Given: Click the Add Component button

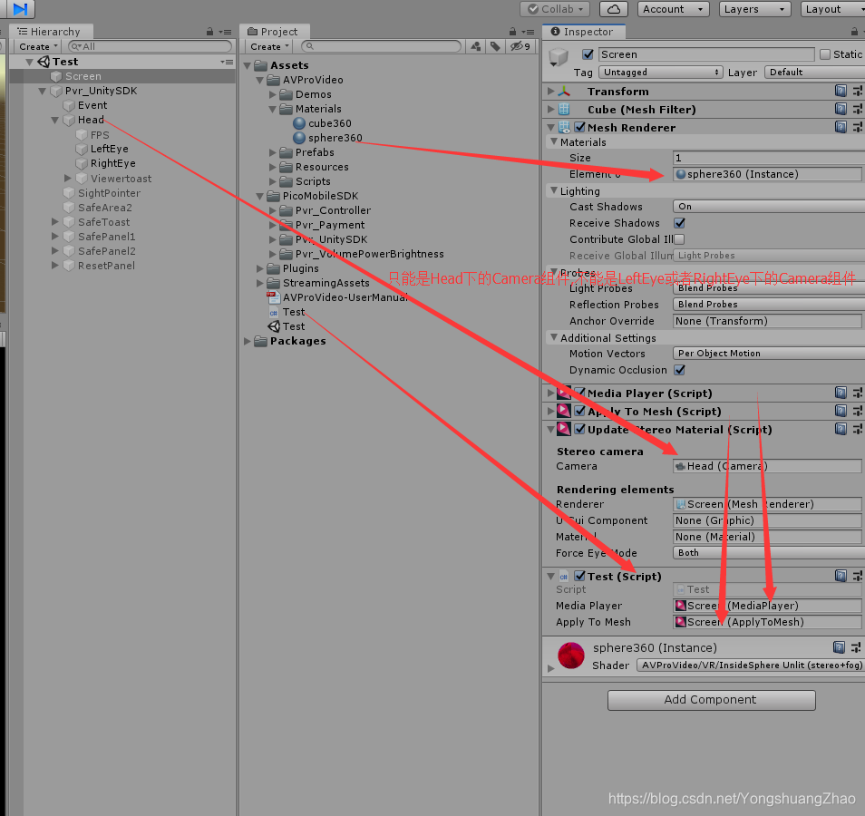Looking at the screenshot, I should 711,700.
